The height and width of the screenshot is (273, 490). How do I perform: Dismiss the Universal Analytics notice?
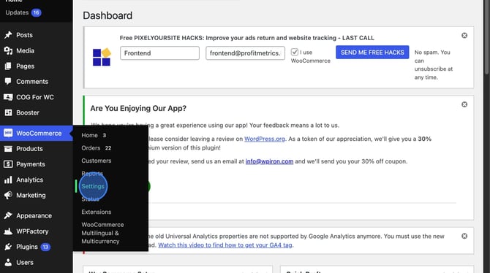click(464, 237)
